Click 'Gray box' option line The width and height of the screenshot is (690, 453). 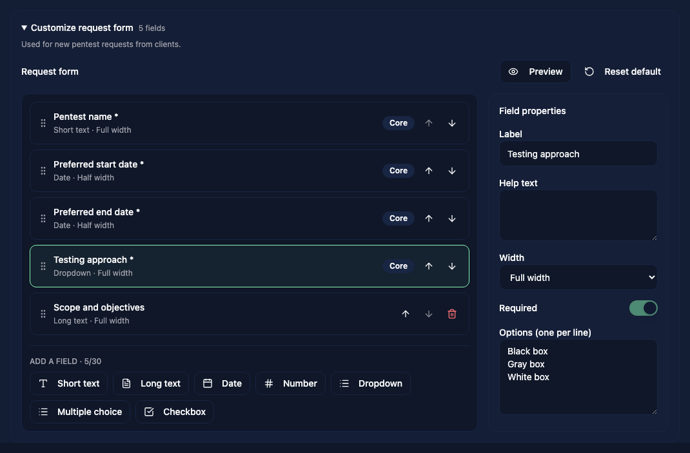click(526, 364)
